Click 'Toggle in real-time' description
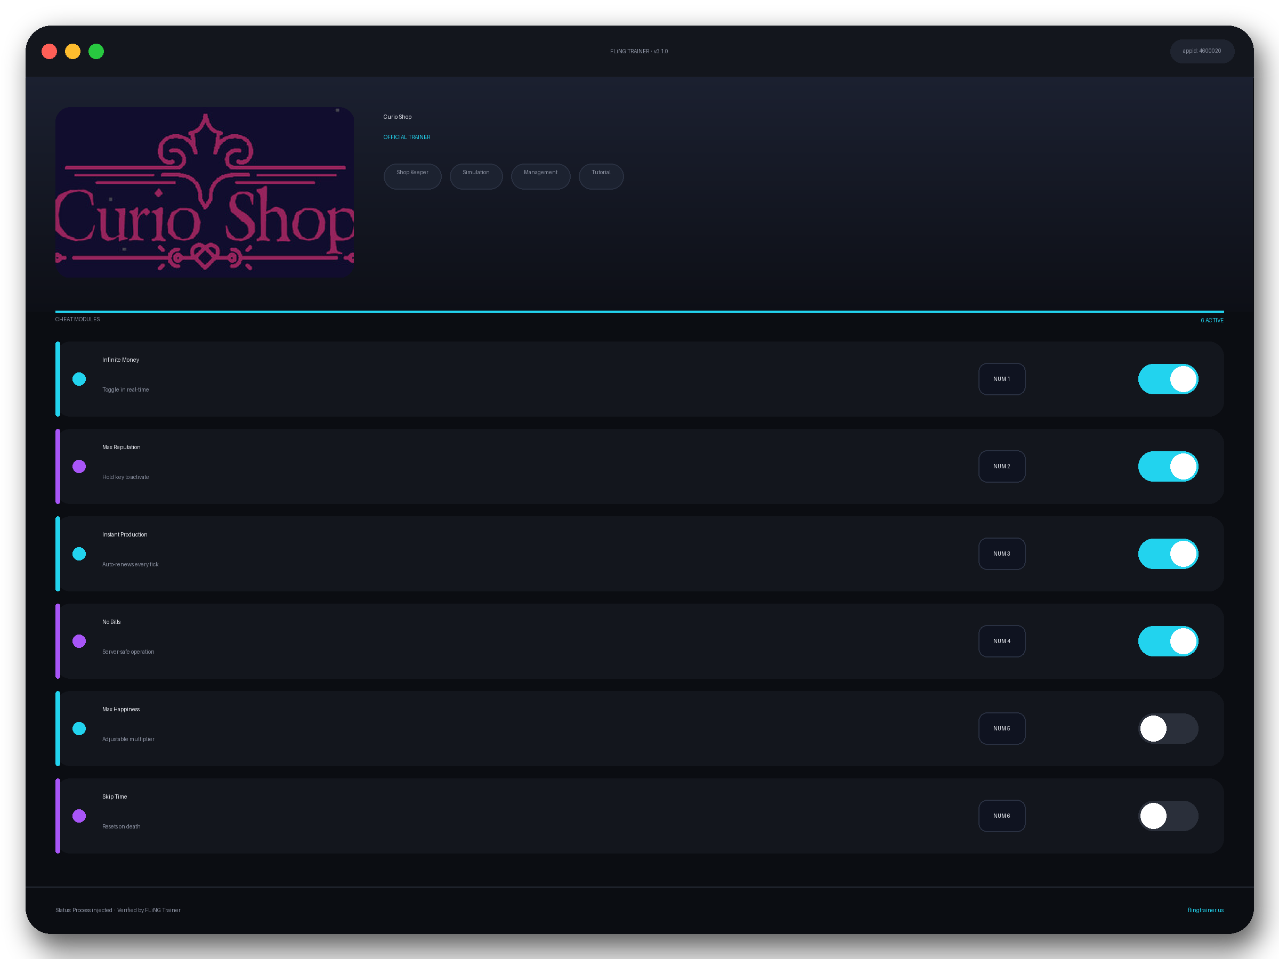This screenshot has width=1279, height=959. coord(125,389)
